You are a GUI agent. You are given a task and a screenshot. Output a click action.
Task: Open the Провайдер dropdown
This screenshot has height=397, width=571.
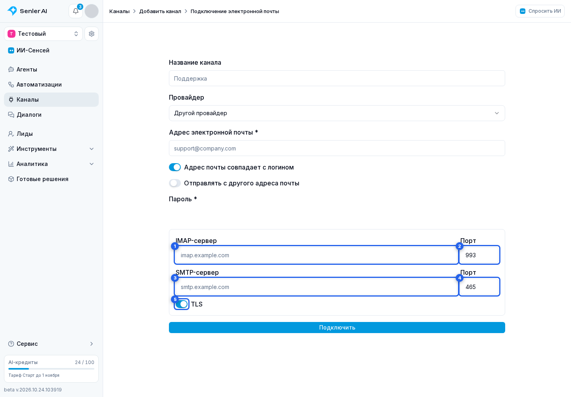(337, 113)
